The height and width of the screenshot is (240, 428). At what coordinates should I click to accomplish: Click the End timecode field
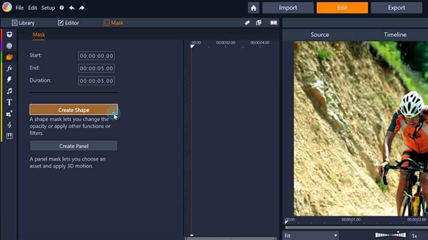point(96,68)
